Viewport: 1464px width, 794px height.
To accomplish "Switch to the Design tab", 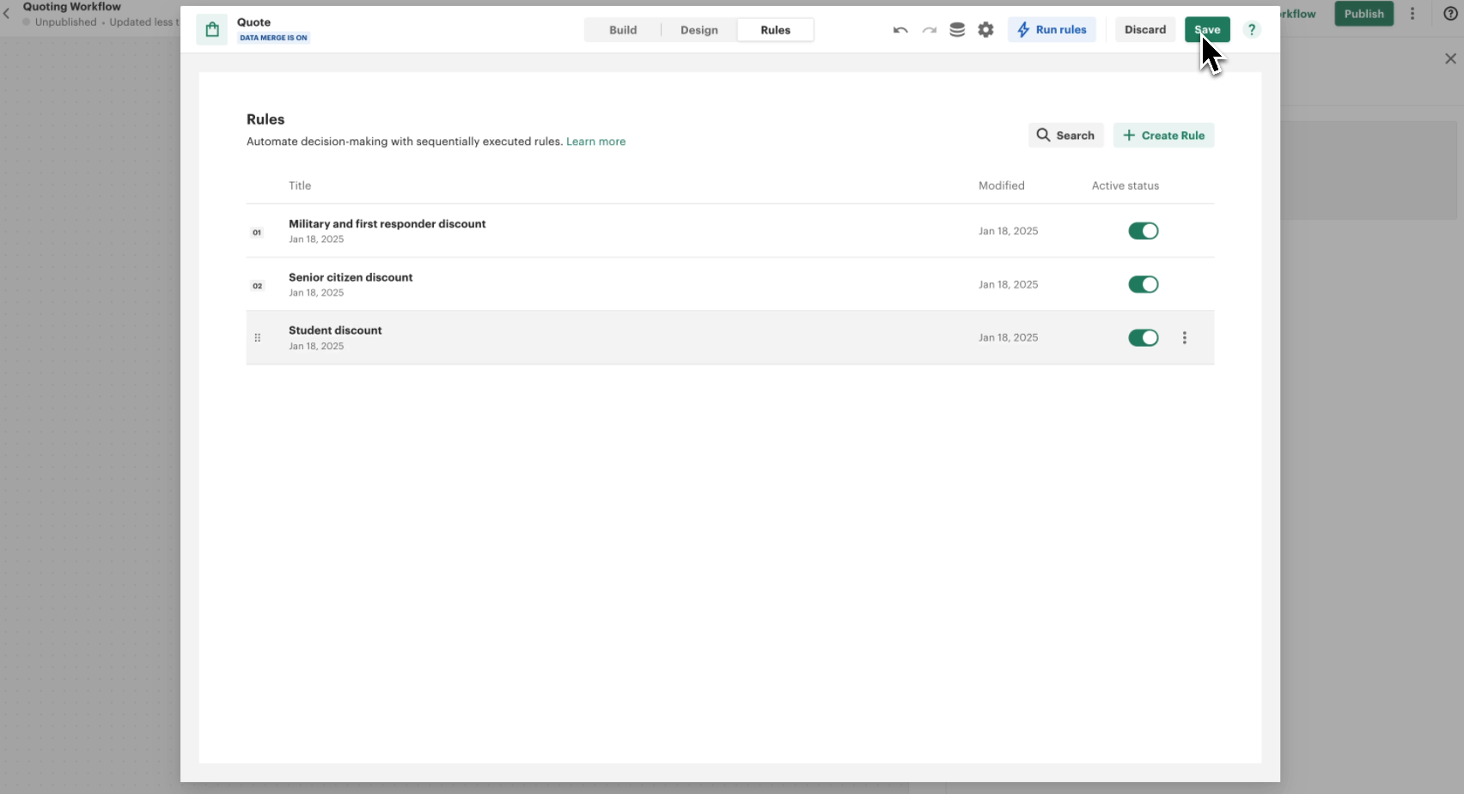I will click(x=698, y=30).
